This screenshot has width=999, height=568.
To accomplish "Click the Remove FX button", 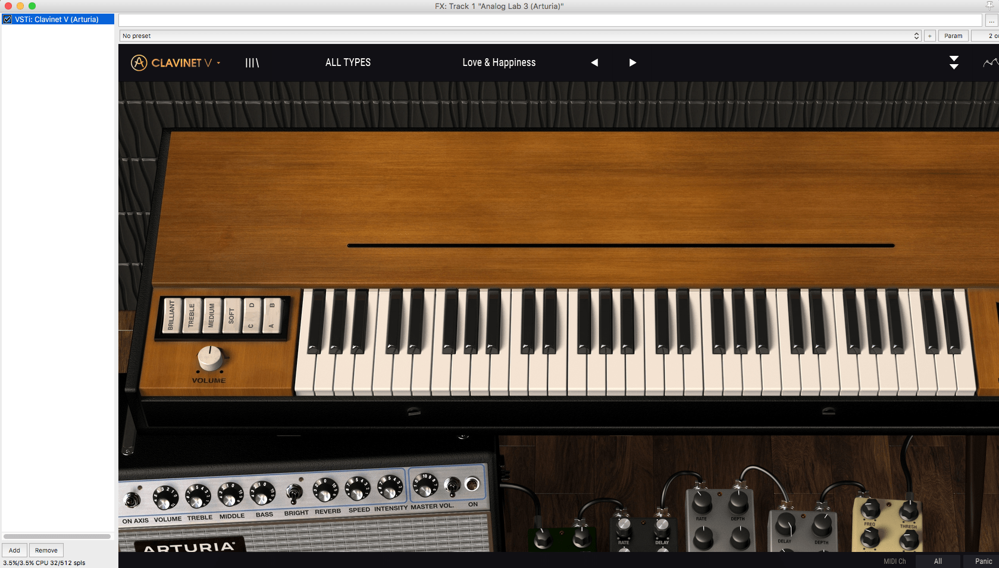I will click(x=46, y=550).
